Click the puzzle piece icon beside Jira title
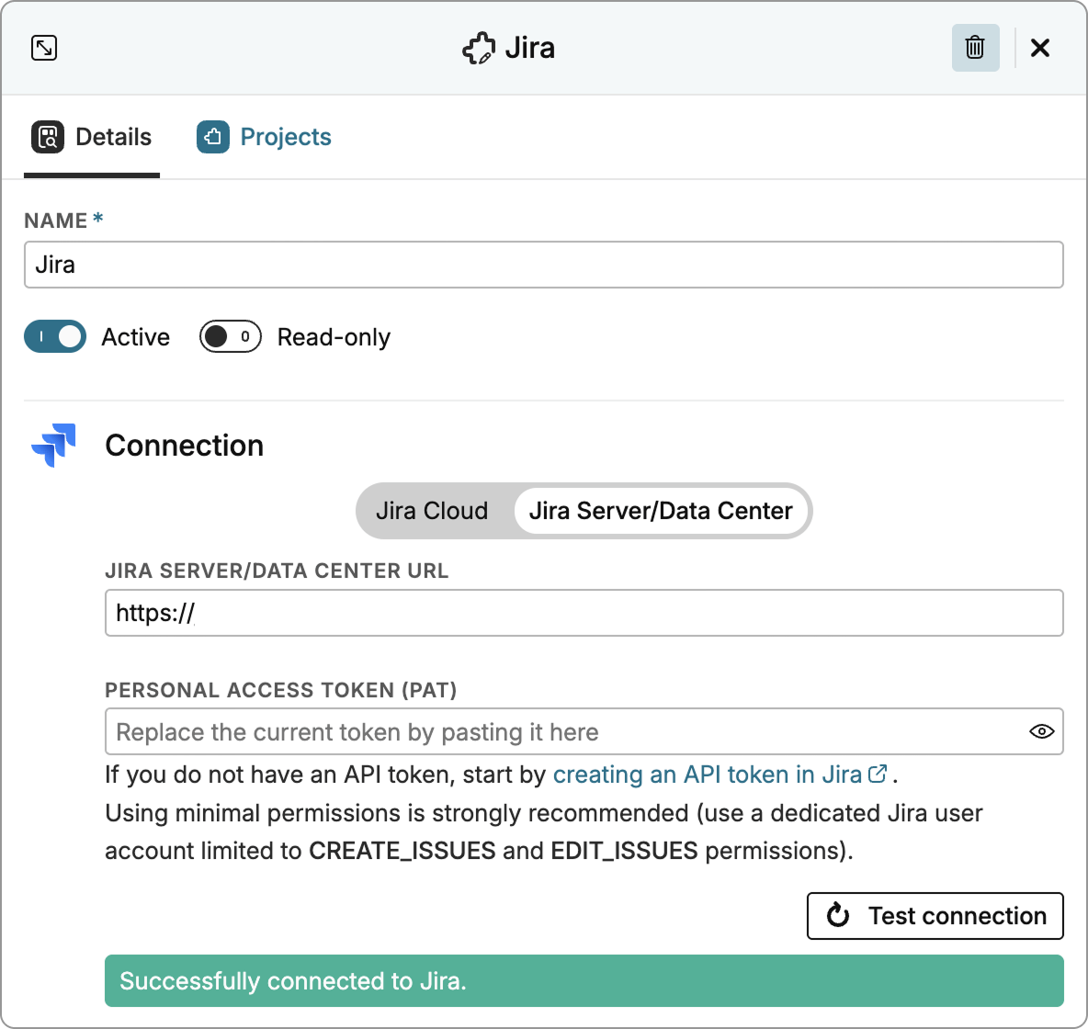 tap(478, 49)
